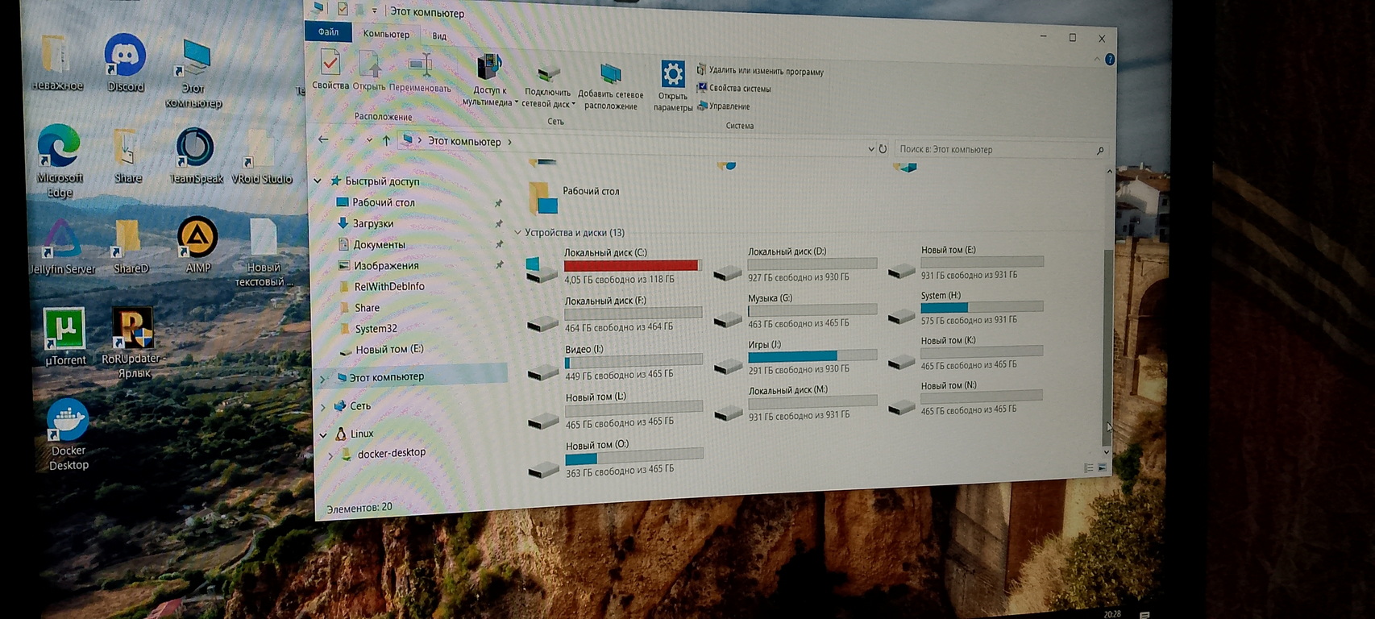Click the up-directory arrow in navigation bar
The image size is (1375, 619).
(386, 140)
